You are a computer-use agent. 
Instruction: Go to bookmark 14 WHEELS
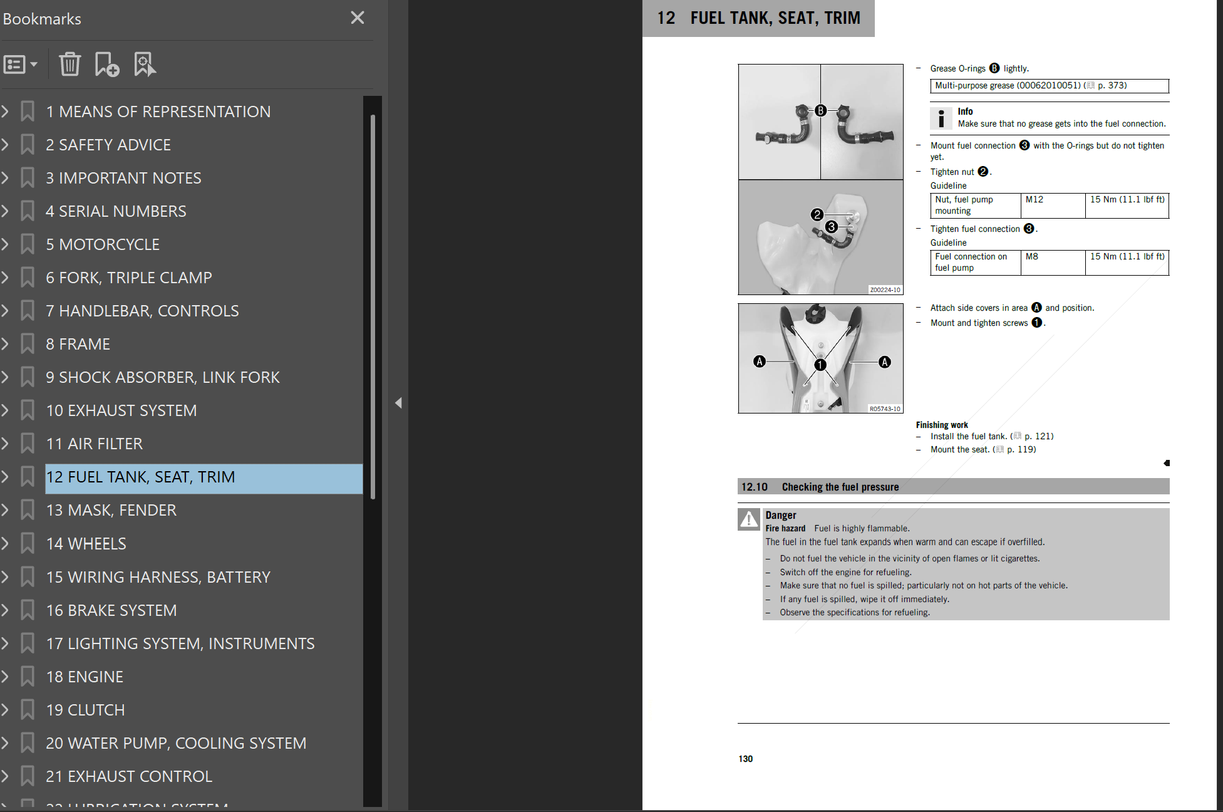point(86,544)
